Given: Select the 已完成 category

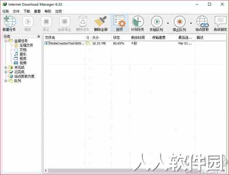Looking at the screenshot, I should (19, 72).
